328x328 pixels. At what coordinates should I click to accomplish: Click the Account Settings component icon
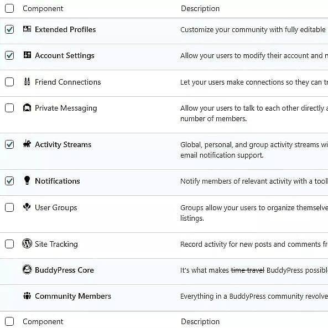point(27,55)
